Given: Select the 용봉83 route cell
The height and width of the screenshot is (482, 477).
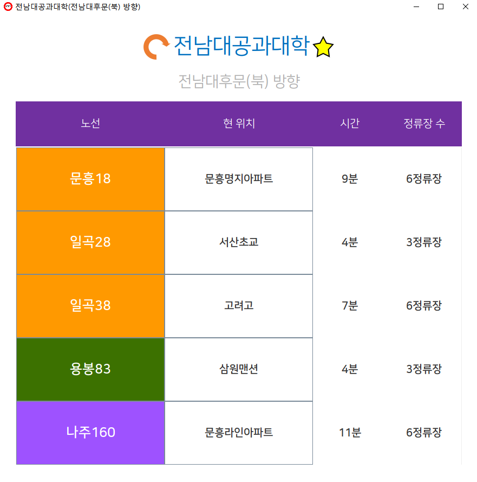Looking at the screenshot, I should tap(90, 369).
